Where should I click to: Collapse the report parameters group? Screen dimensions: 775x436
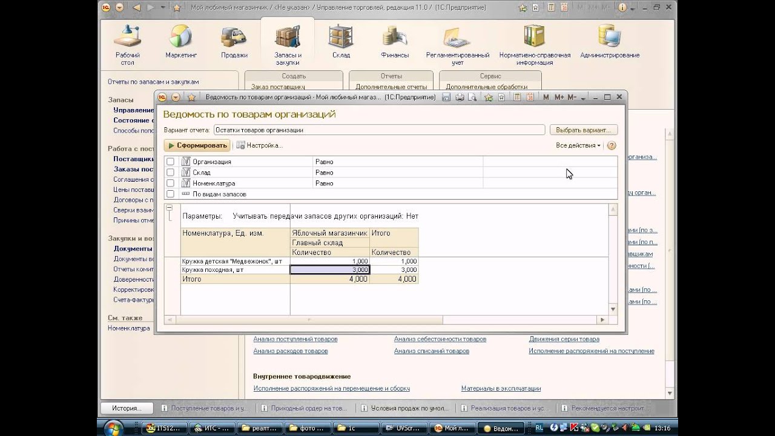coord(170,208)
